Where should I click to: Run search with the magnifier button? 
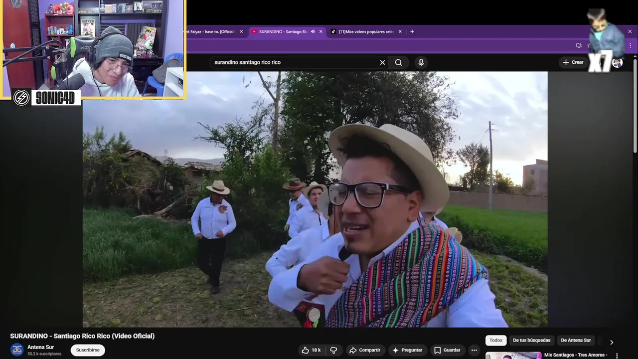pos(398,62)
